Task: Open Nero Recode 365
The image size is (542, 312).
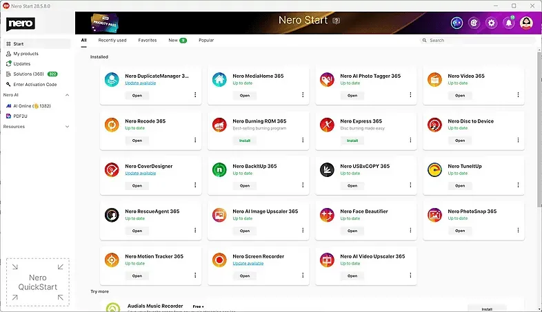Action: (137, 141)
